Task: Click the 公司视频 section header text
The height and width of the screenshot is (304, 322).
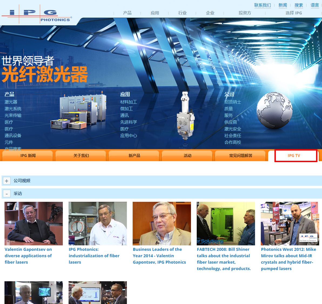Action: tap(22, 181)
